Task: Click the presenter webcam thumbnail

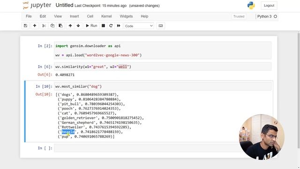Action: [x=262, y=137]
